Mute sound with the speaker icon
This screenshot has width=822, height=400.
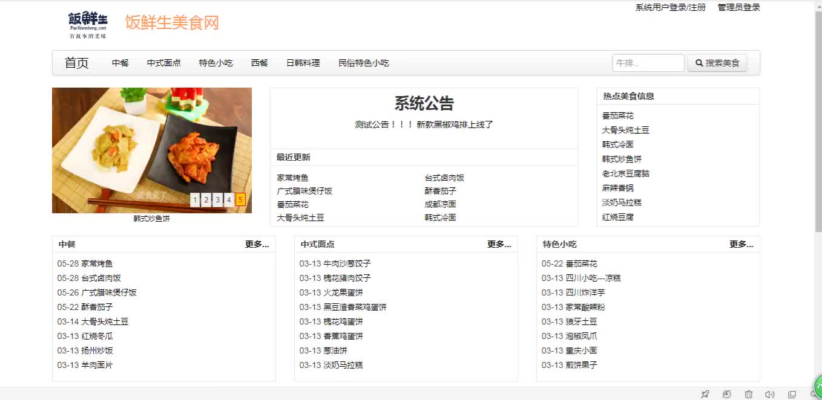769,393
